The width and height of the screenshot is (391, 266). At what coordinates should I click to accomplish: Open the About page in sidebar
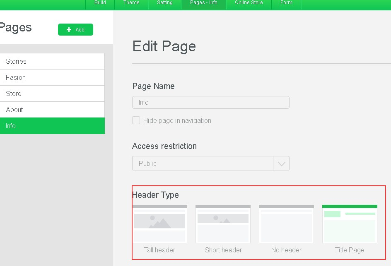52,110
